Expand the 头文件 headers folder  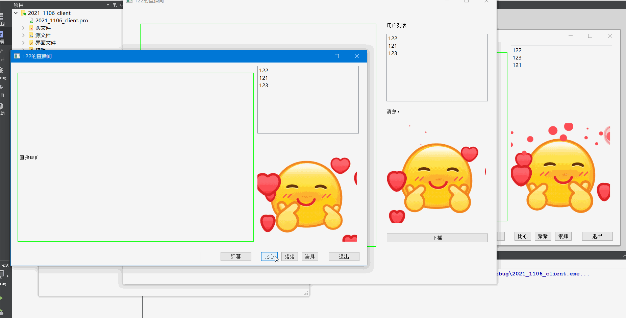(x=23, y=28)
